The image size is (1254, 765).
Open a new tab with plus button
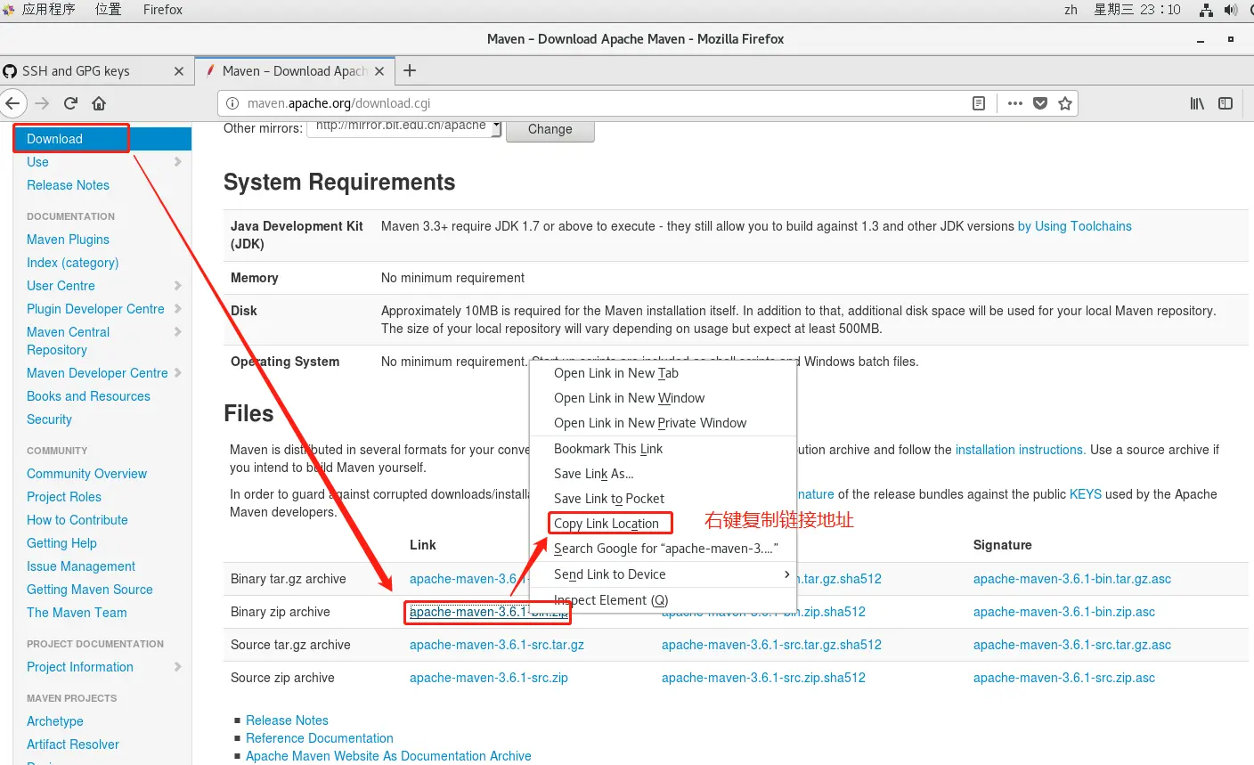[x=410, y=70]
